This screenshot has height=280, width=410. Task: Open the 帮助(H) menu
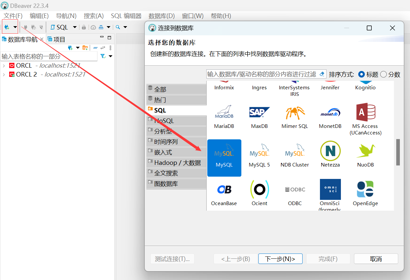tap(221, 16)
